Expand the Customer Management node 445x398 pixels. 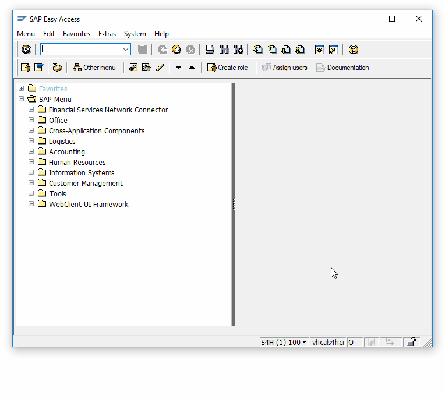tap(31, 183)
